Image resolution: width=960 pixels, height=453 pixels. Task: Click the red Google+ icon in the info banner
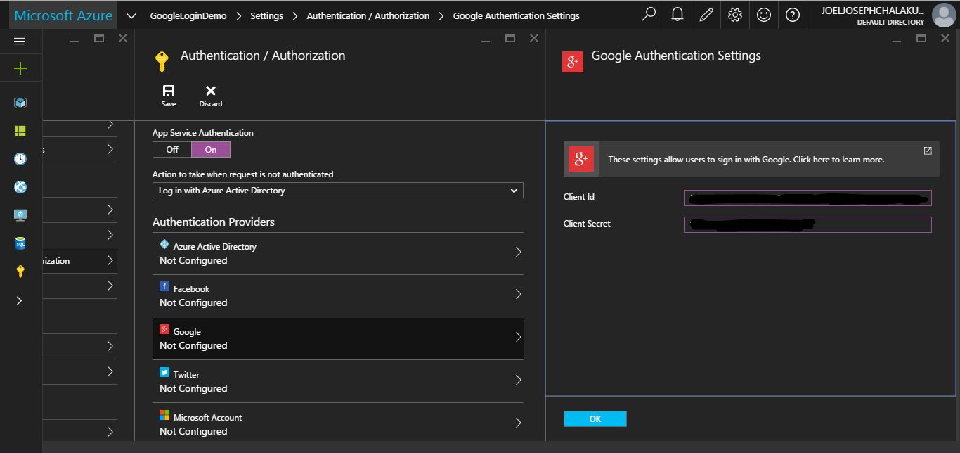[x=581, y=160]
